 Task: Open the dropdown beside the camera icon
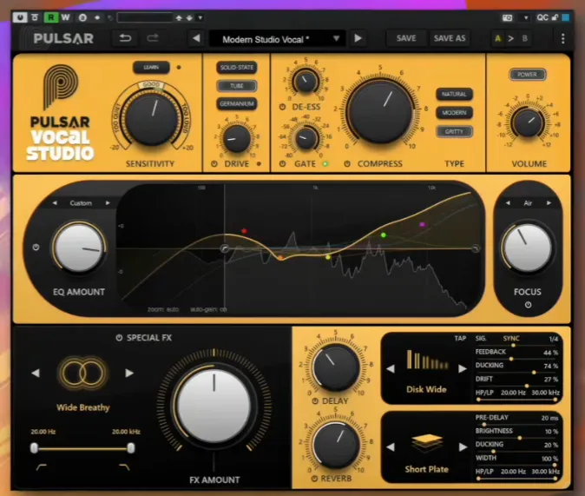pyautogui.click(x=526, y=17)
